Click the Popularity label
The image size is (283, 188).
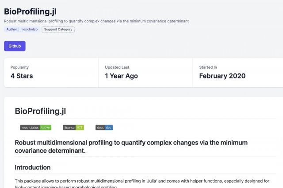(x=19, y=67)
